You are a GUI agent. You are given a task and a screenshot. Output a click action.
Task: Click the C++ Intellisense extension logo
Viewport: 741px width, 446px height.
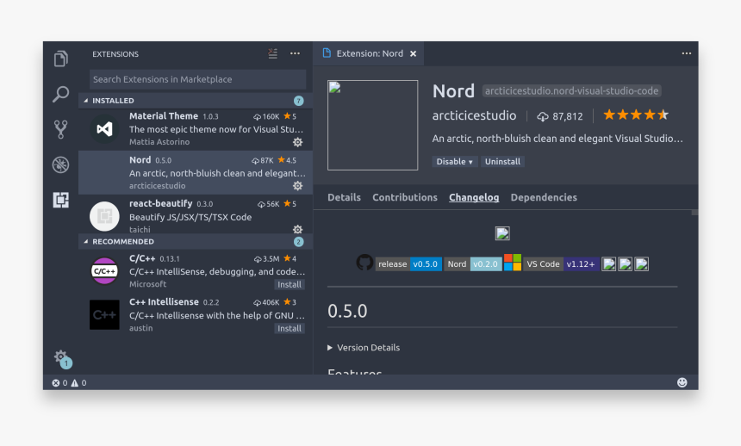click(x=104, y=314)
